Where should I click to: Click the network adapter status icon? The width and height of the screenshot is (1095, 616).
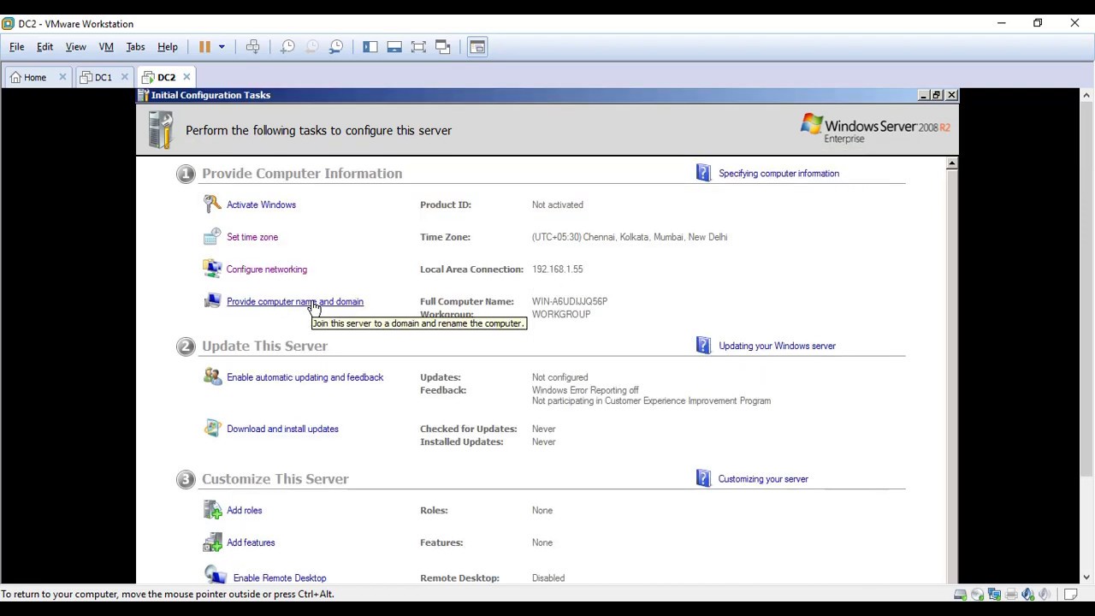point(994,595)
